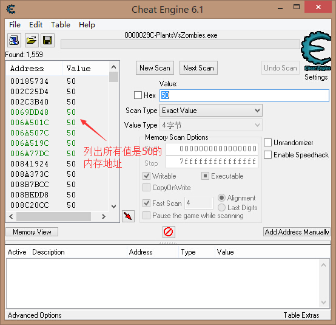Open Table Extras

(x=301, y=315)
